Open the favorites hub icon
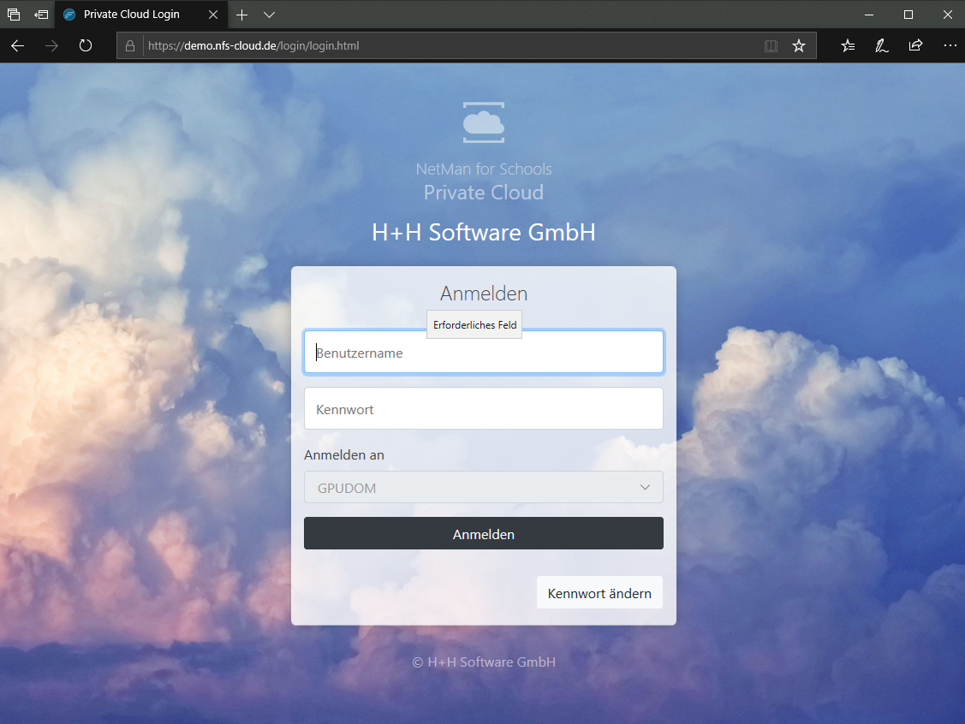 tap(848, 45)
